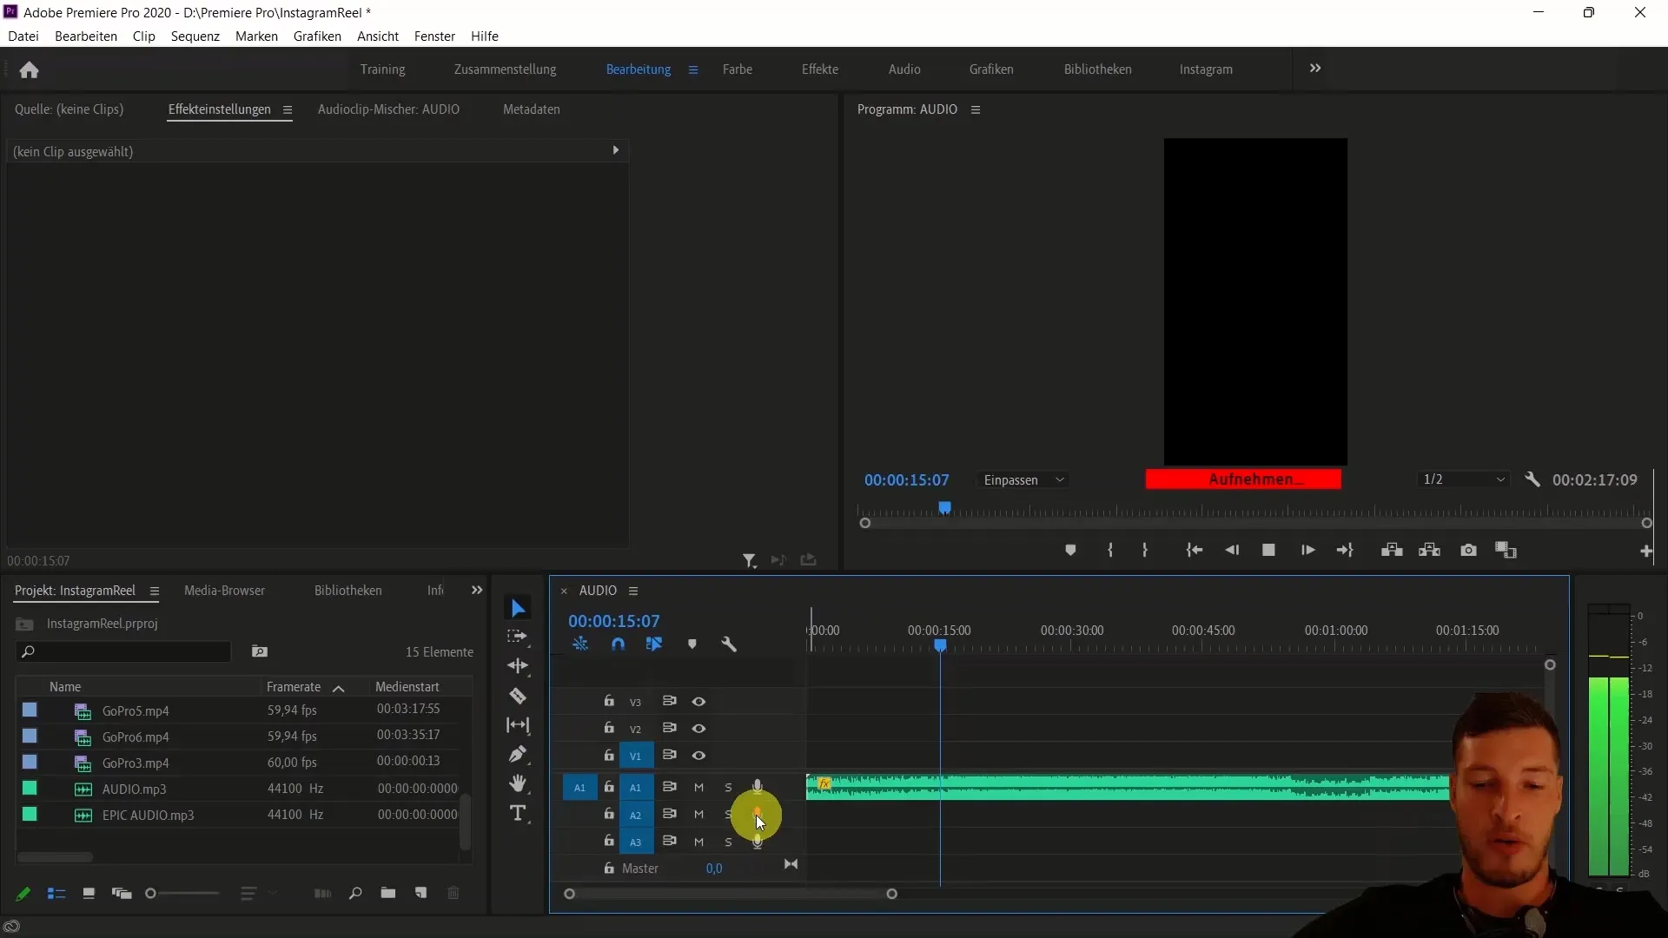Click the timeline timecode 00:00:15:07
1668x938 pixels.
[613, 621]
